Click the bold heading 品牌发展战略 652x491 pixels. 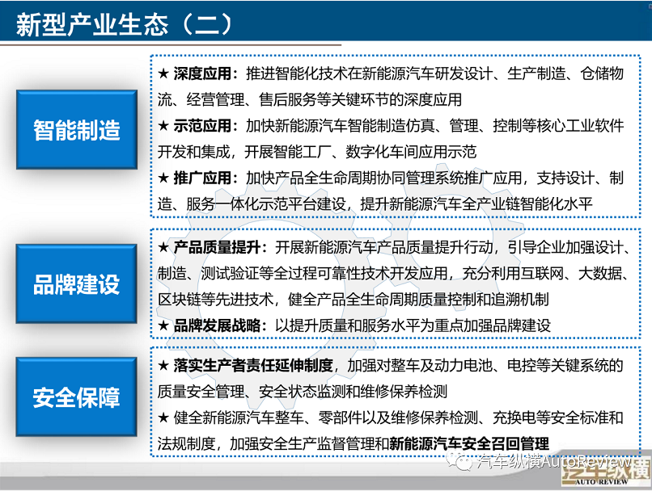pos(218,325)
